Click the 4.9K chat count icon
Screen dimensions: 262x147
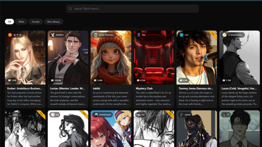pyautogui.click(x=181, y=80)
